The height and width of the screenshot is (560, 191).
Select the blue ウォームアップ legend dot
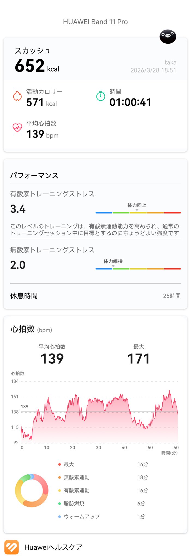(59, 517)
